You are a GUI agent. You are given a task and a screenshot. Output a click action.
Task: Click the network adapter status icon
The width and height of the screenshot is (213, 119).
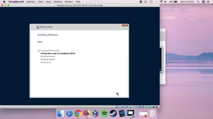click(x=126, y=107)
